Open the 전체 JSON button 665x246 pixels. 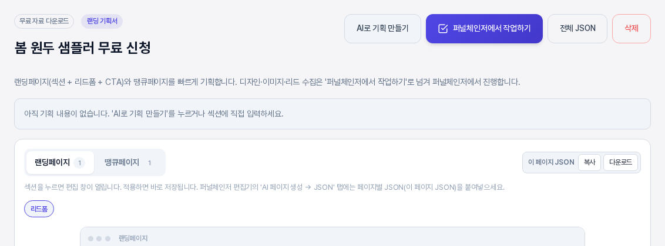tap(577, 29)
